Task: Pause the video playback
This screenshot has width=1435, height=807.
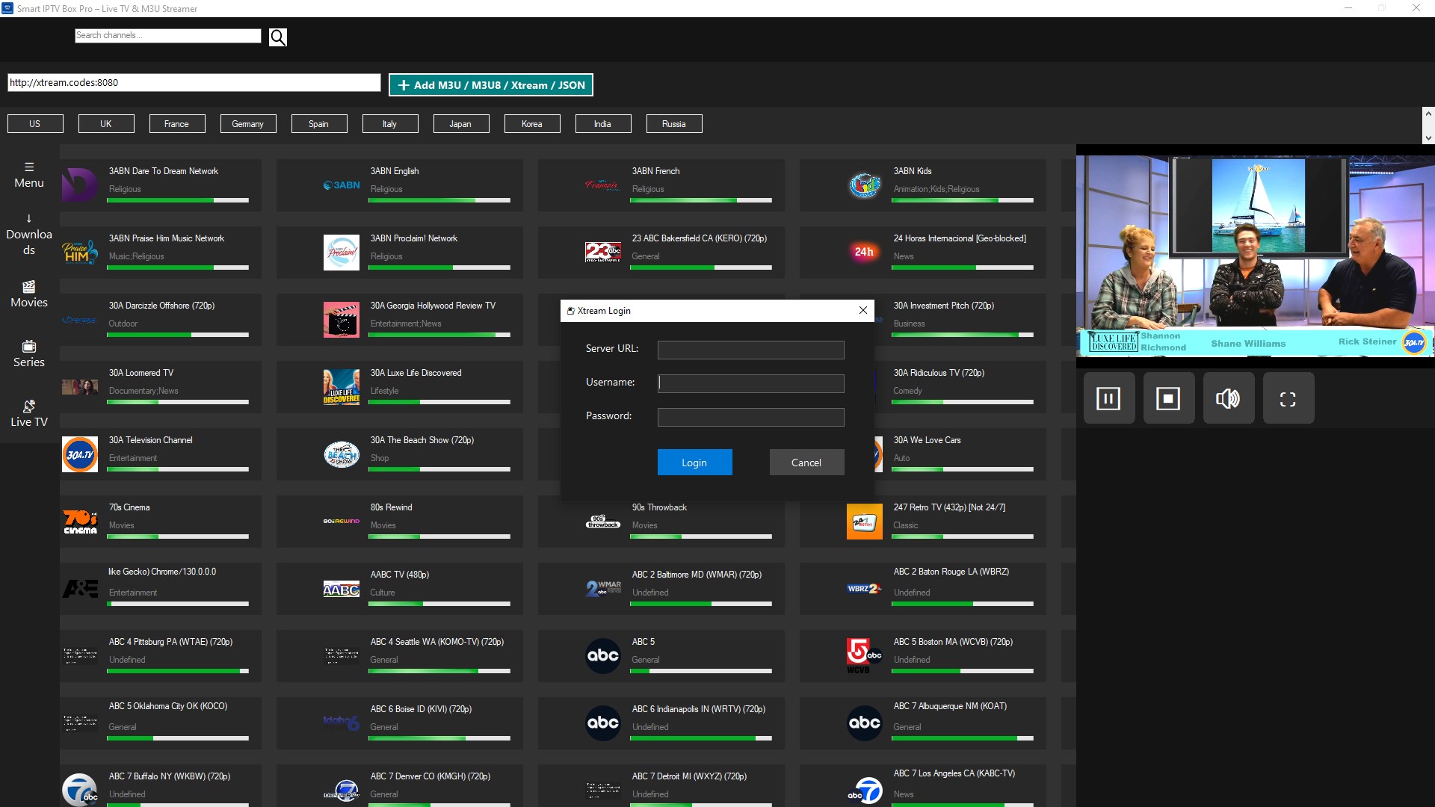Action: tap(1108, 398)
